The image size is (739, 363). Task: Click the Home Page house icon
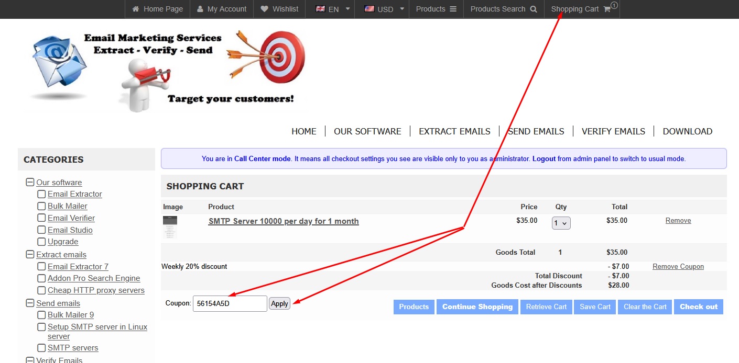point(136,9)
